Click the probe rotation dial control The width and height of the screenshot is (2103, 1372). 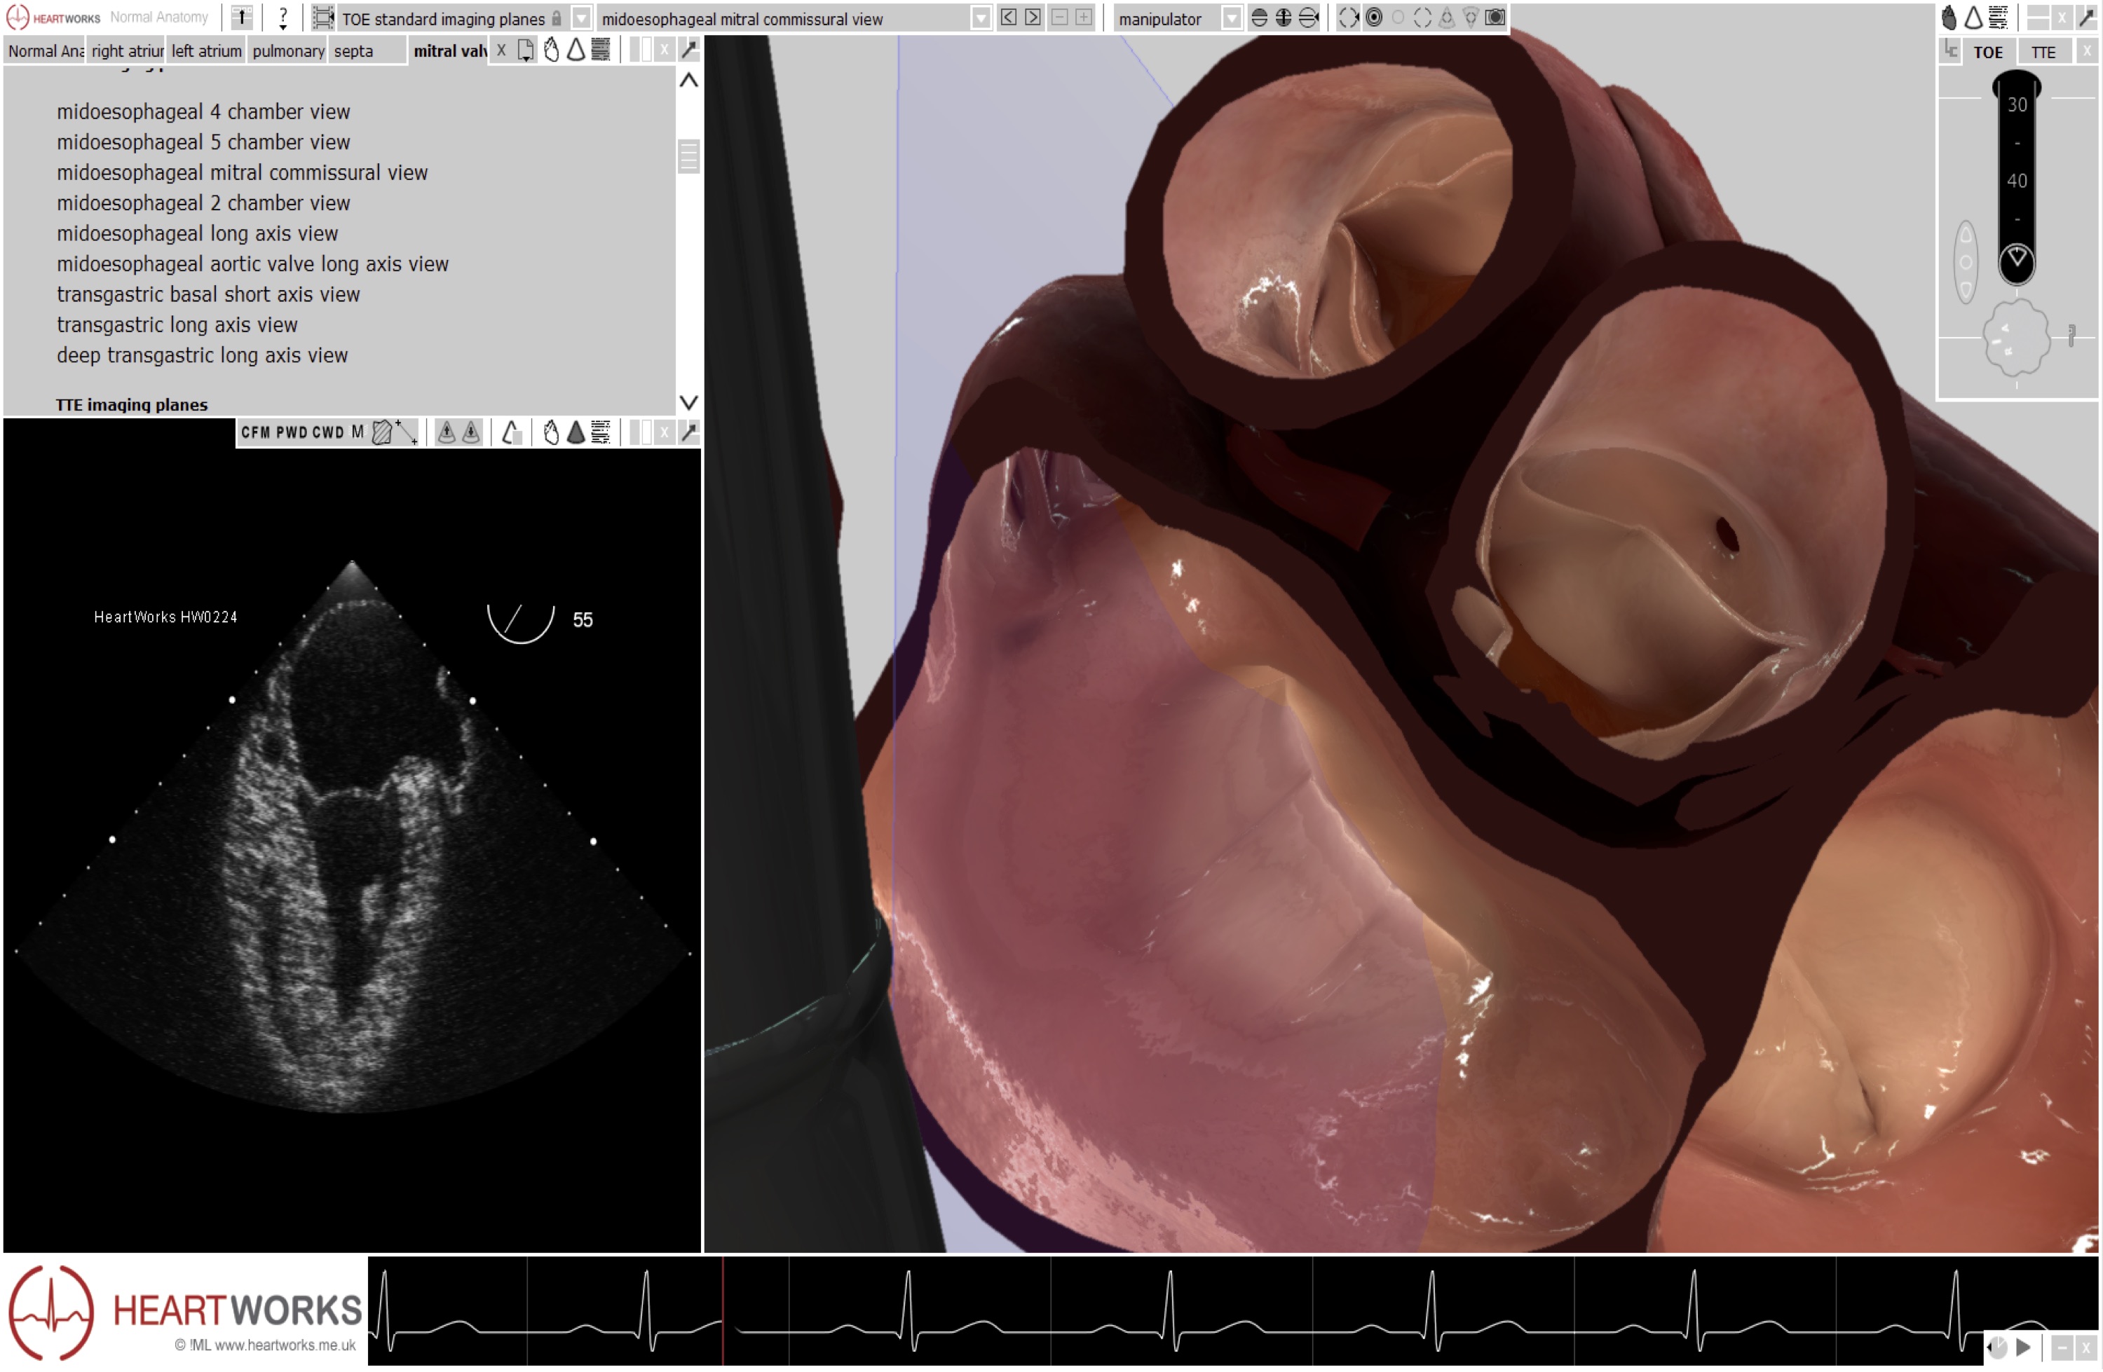pos(2016,338)
